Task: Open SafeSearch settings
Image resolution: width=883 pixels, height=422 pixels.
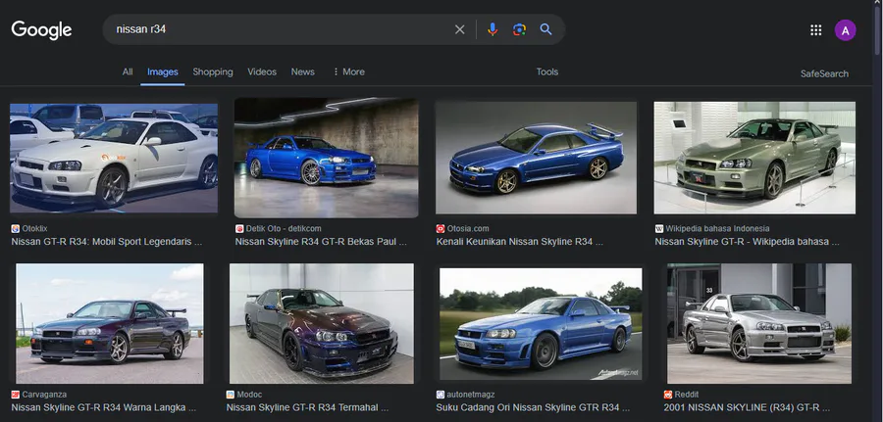Action: (824, 73)
